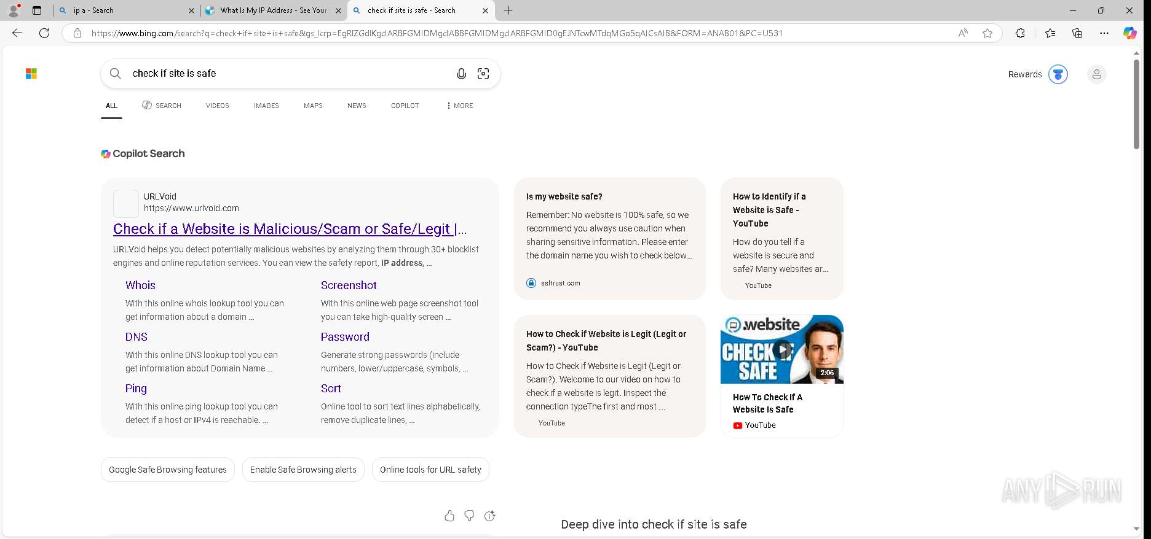Open the 'Is my website safe?' card

point(610,238)
